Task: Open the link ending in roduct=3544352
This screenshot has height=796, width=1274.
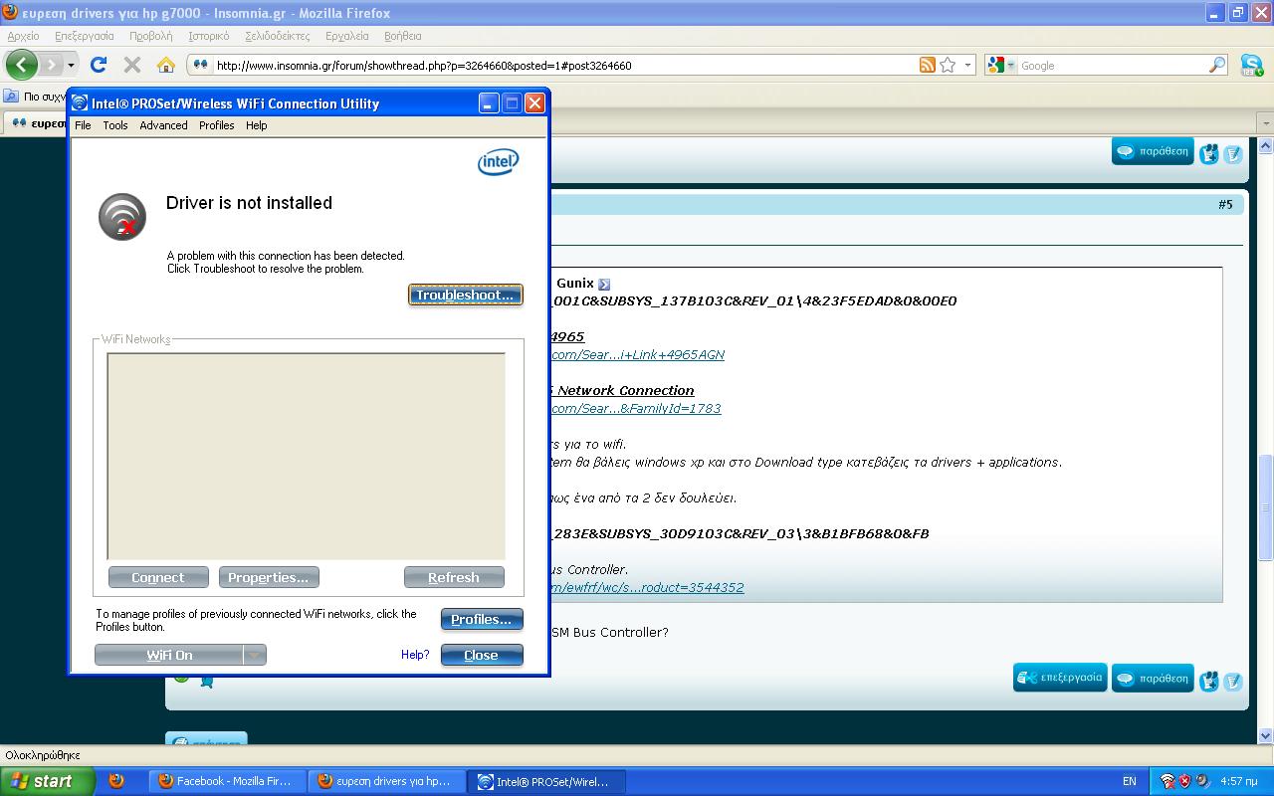Action: (646, 587)
